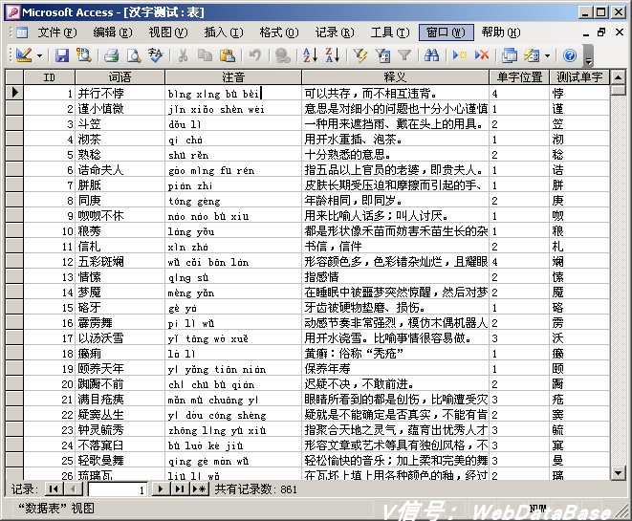Select row 1 via its record selector
This screenshot has width=632, height=521.
tap(14, 93)
